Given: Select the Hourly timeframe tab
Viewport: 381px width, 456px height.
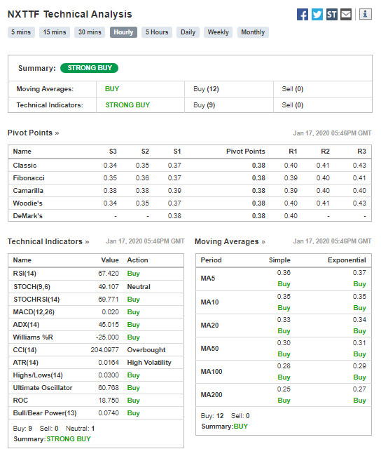Looking at the screenshot, I should tap(123, 32).
